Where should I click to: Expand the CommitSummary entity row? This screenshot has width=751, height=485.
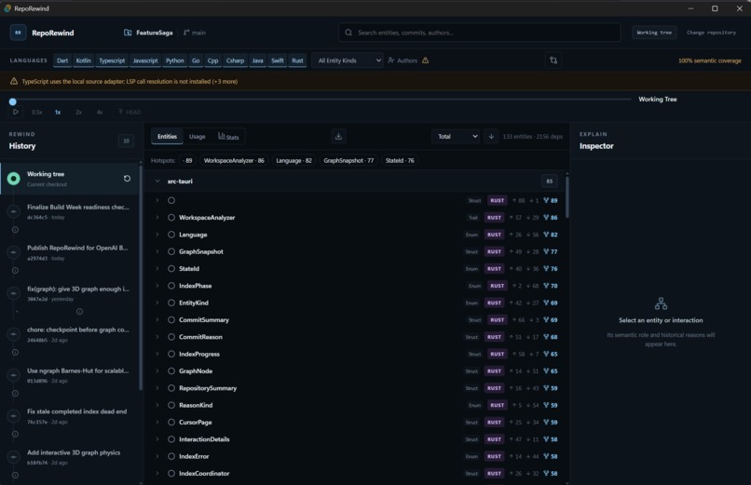tap(157, 320)
